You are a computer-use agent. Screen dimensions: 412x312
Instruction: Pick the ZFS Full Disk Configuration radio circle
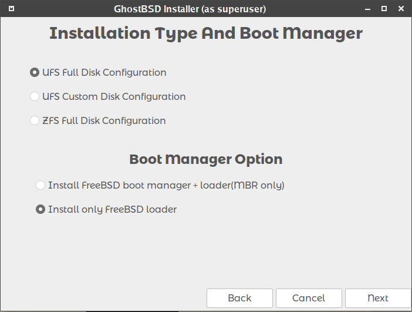point(35,120)
